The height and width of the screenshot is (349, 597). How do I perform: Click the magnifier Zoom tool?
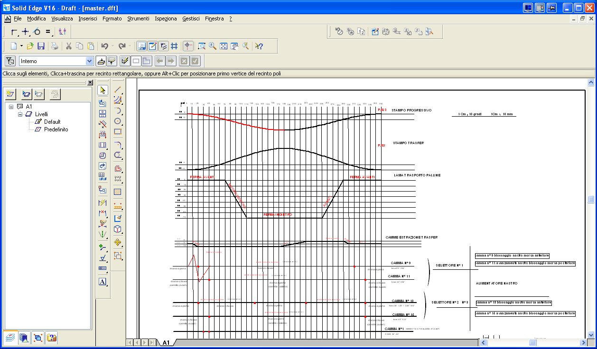click(213, 46)
